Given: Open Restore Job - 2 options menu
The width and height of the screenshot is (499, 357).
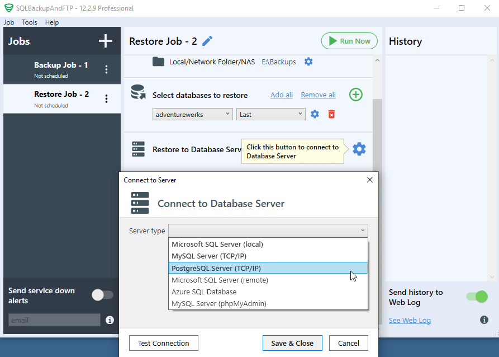Looking at the screenshot, I should pos(106,99).
